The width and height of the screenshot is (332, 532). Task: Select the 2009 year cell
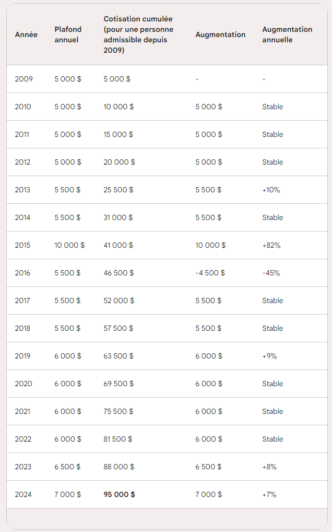[x=23, y=79]
